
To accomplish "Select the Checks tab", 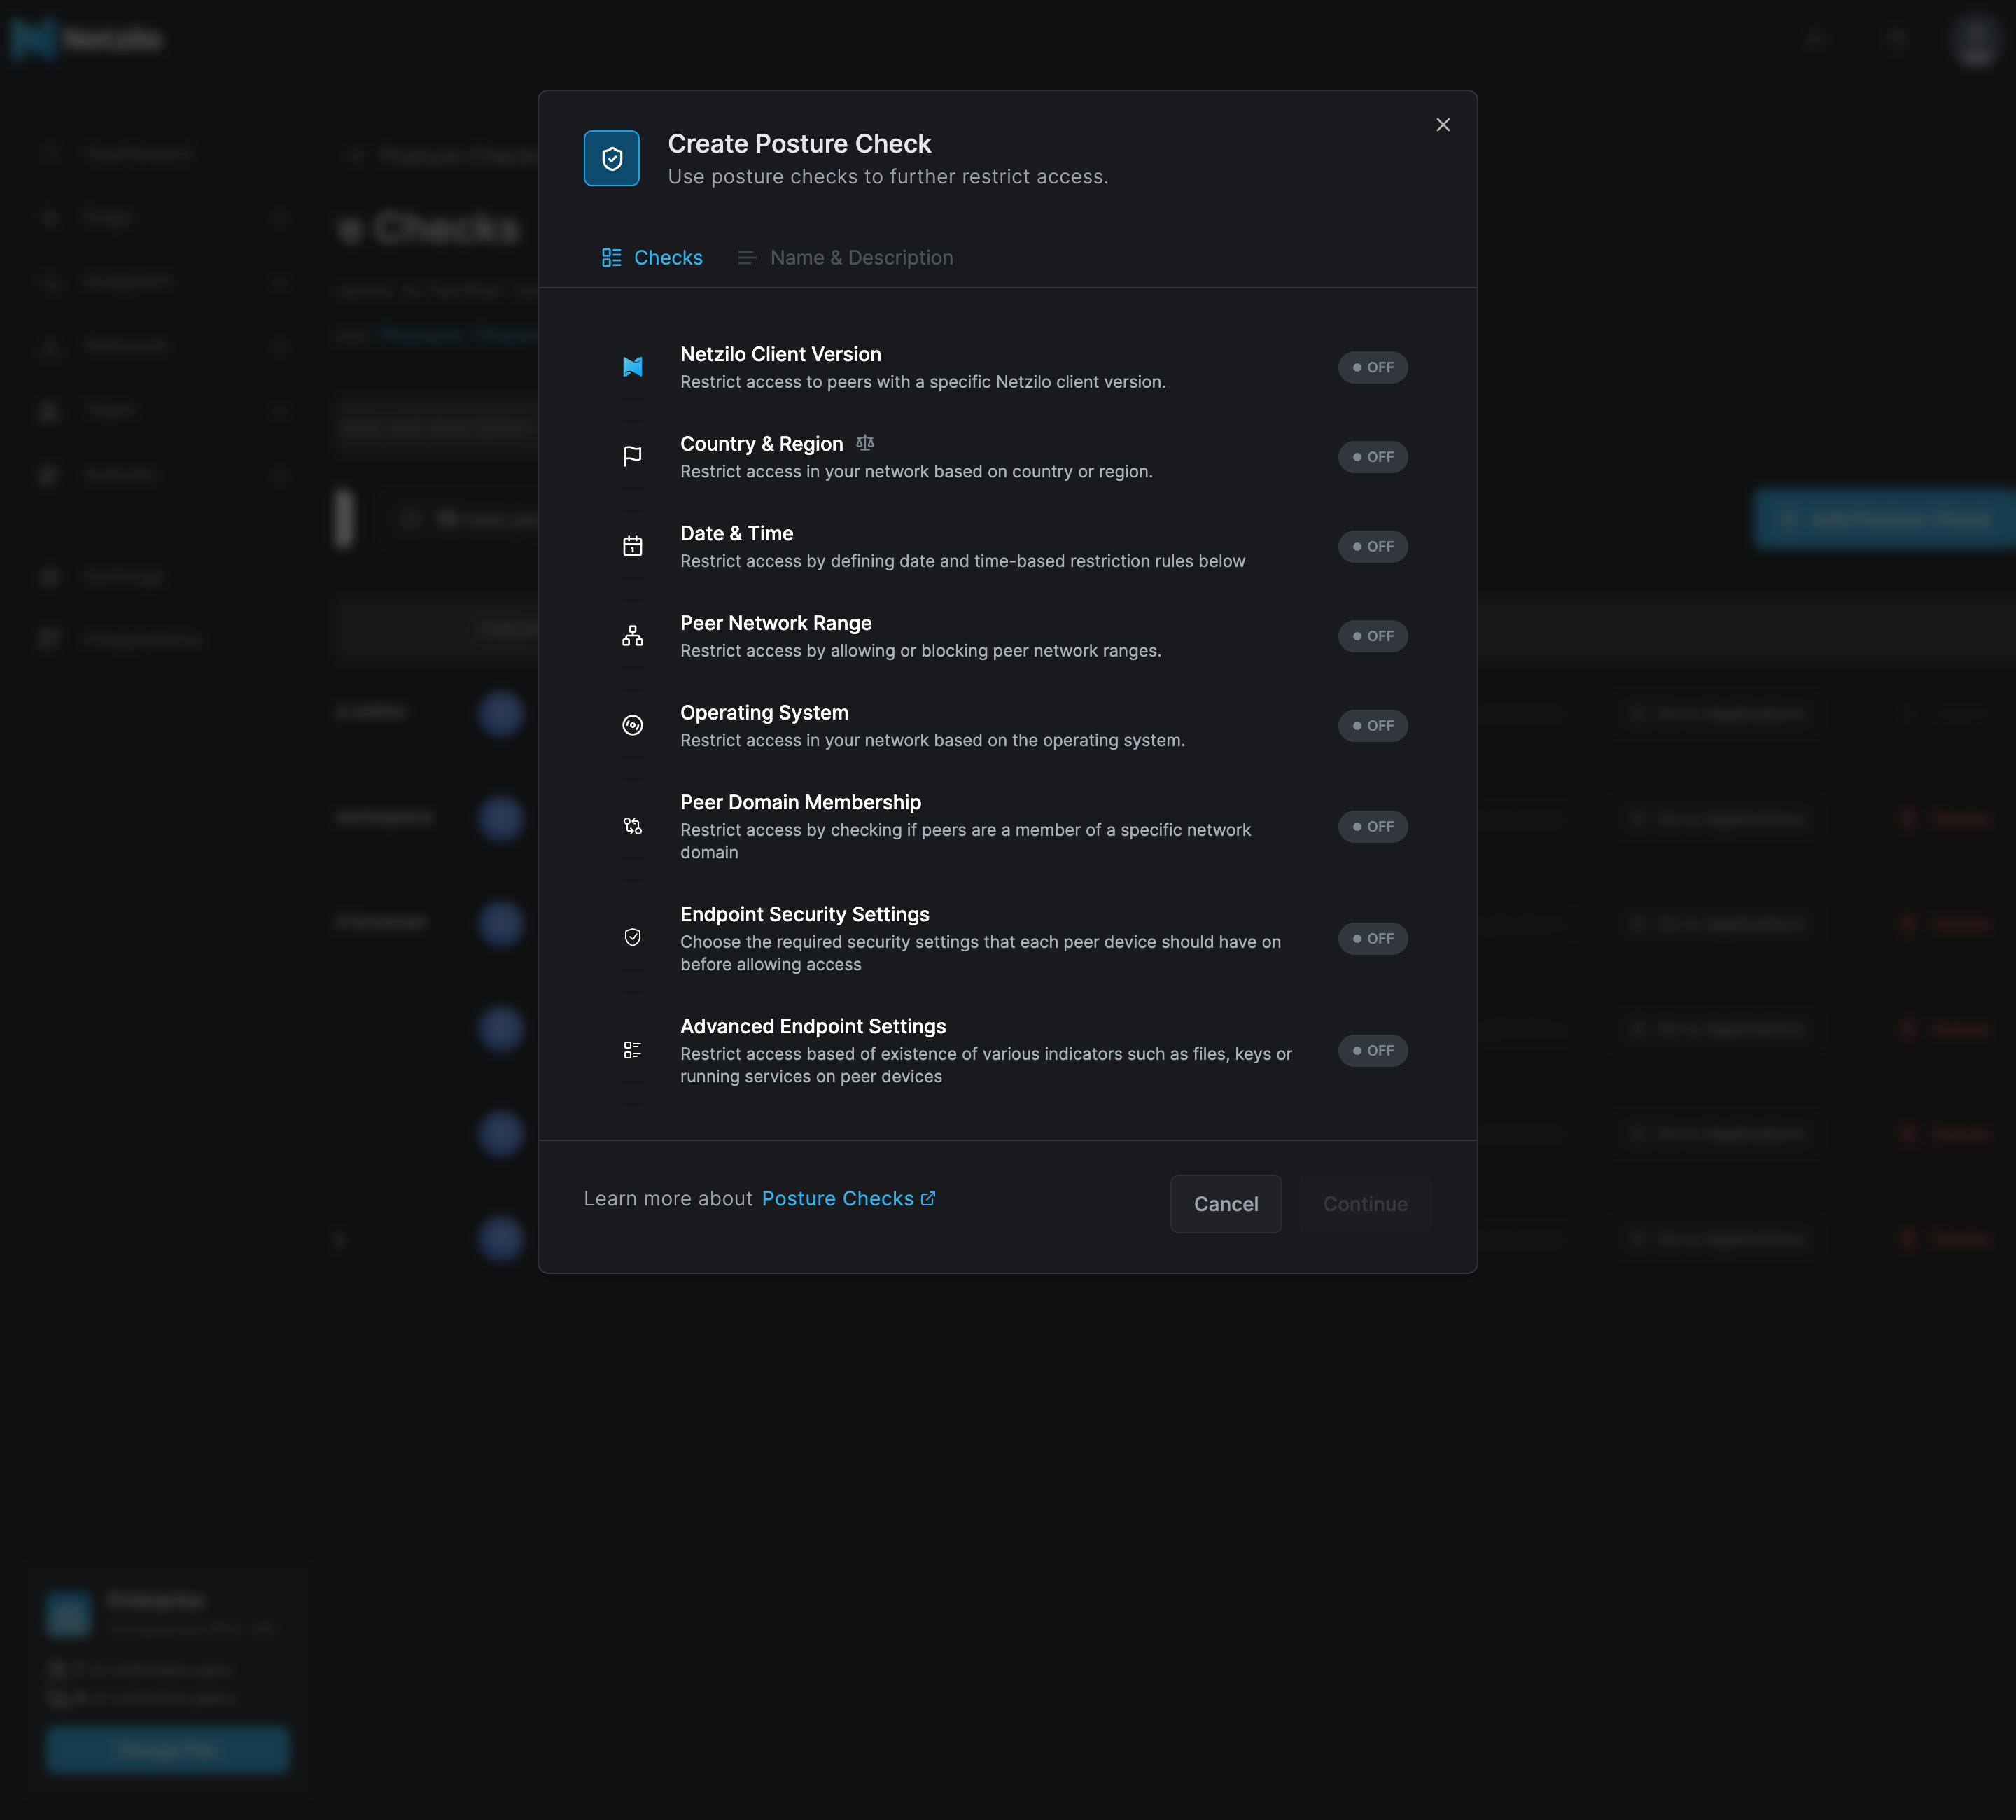I will click(x=652, y=258).
